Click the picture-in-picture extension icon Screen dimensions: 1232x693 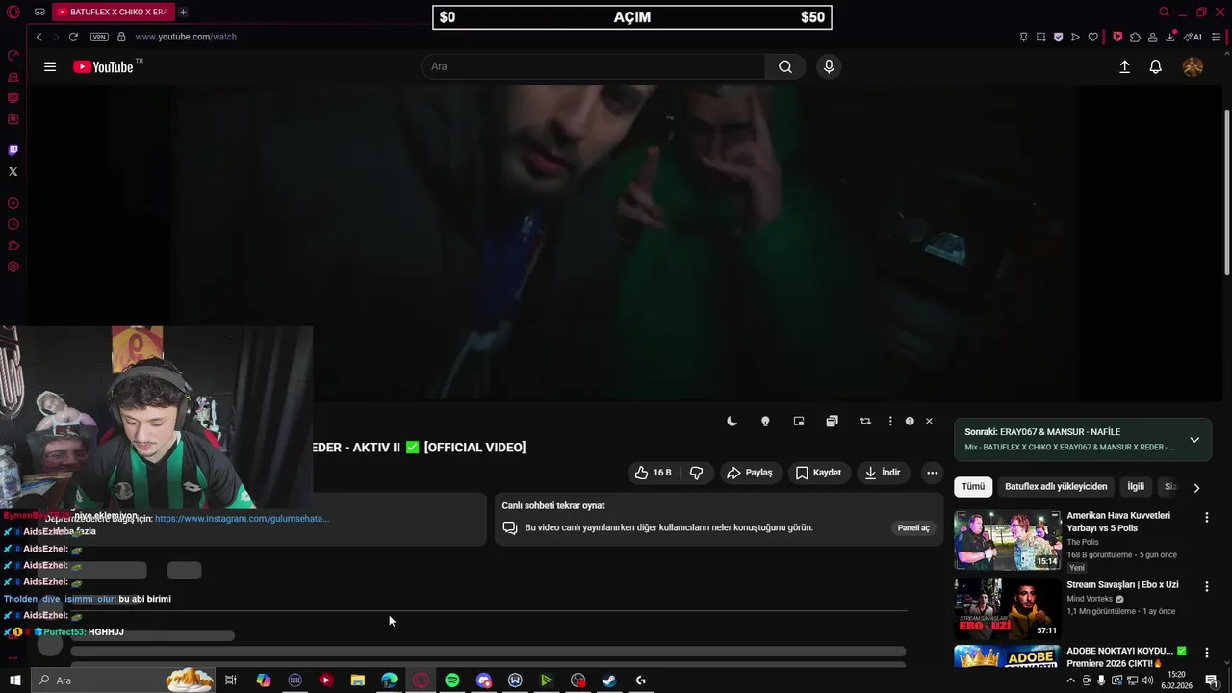pos(798,421)
